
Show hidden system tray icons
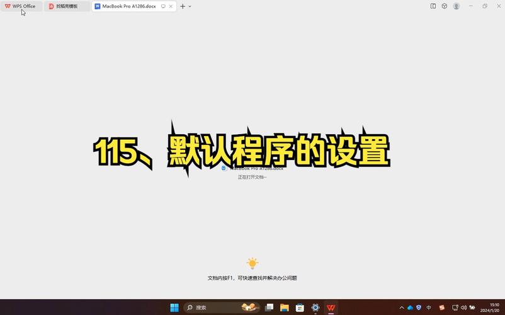402,307
